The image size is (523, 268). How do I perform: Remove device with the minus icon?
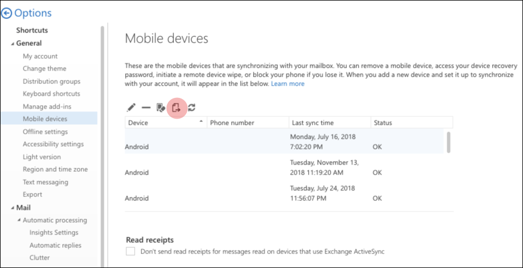146,108
